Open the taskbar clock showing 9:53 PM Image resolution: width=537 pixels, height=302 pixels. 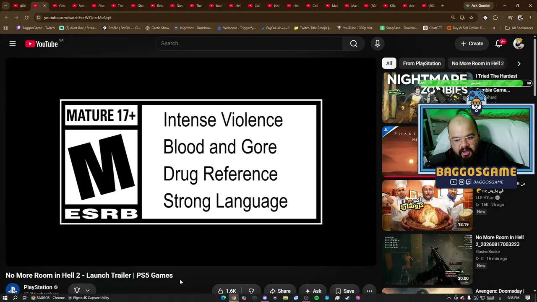point(514,298)
